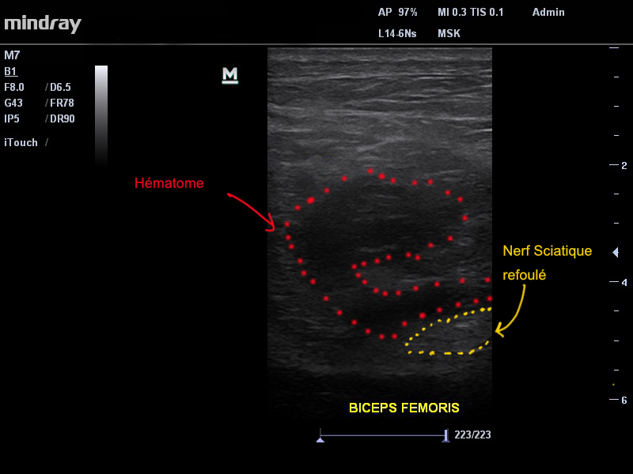The height and width of the screenshot is (474, 633).
Task: Select the BICEPS FEMORIS annotation label
Action: [404, 408]
